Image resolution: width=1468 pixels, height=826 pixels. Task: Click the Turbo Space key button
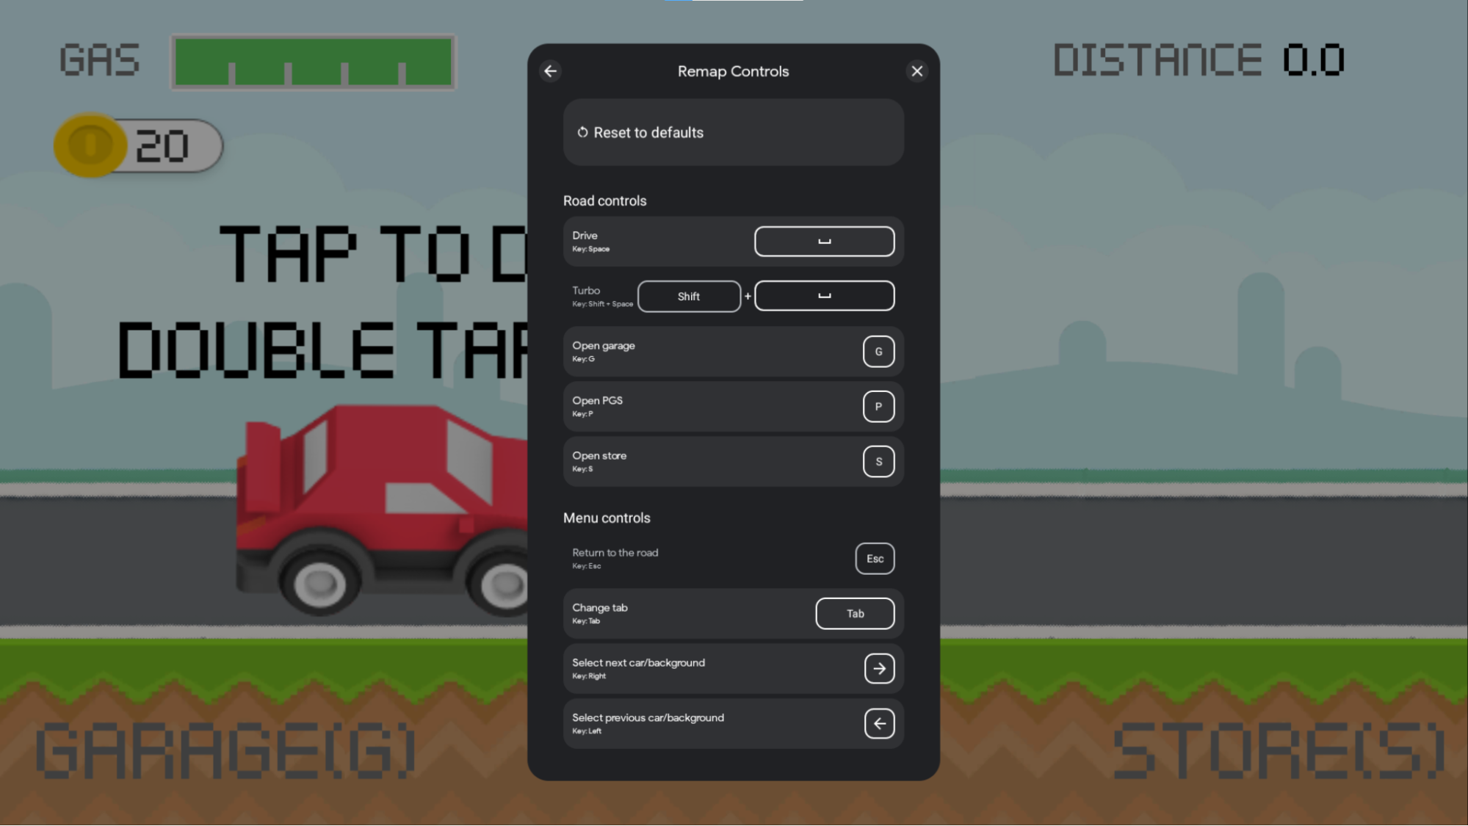coord(825,295)
